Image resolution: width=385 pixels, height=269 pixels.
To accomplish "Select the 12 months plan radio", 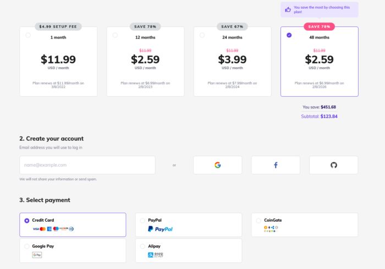I will pyautogui.click(x=115, y=35).
